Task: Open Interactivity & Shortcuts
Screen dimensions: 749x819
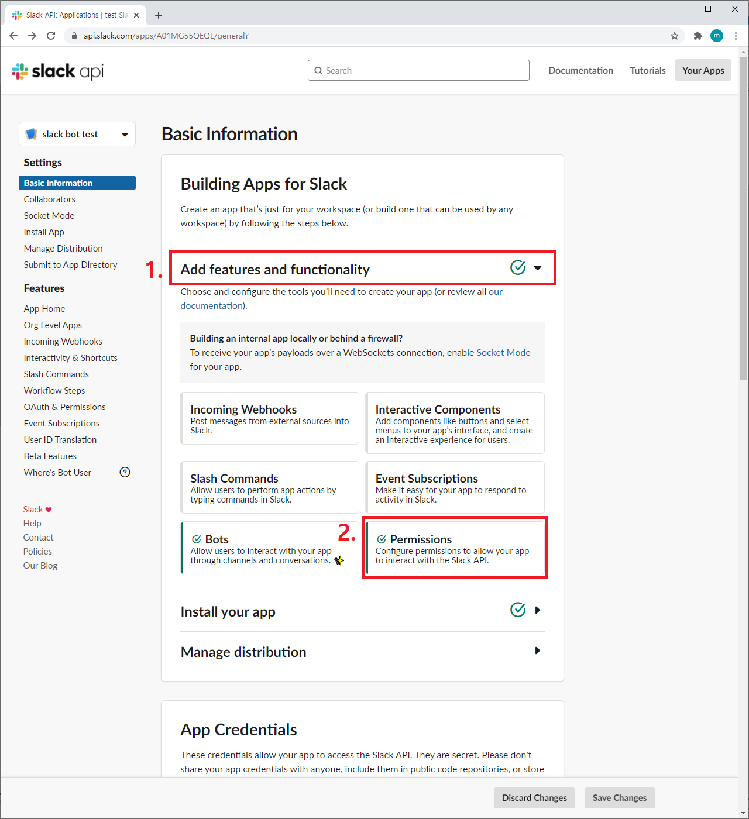Action: (71, 358)
